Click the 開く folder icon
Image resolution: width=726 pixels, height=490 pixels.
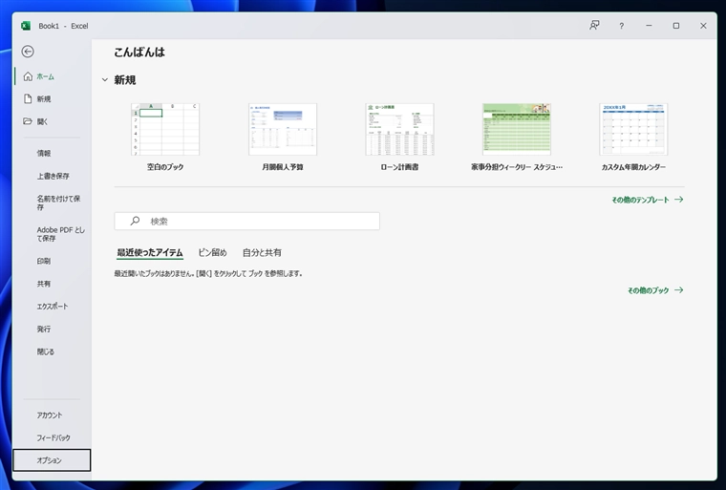click(28, 121)
